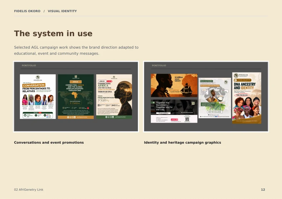Screen dimensions: 282x199
Task: Click the 'FIDELIS OKORO' header text
Action: [x=27, y=11]
